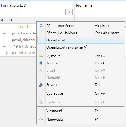Click the Přidat proměnnou icon
Viewport: 126px width, 127px height.
[41, 26]
